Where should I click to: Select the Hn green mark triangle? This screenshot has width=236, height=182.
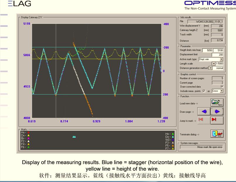tap(173, 134)
